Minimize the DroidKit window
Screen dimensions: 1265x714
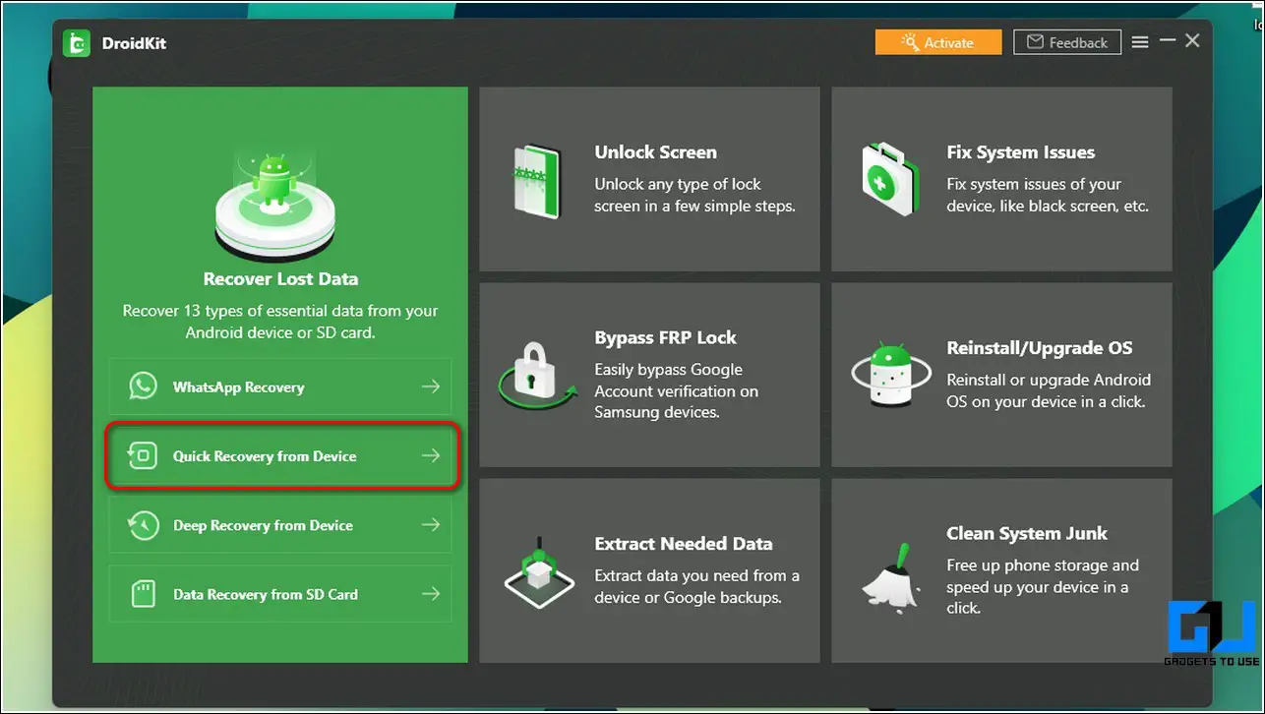[x=1168, y=41]
